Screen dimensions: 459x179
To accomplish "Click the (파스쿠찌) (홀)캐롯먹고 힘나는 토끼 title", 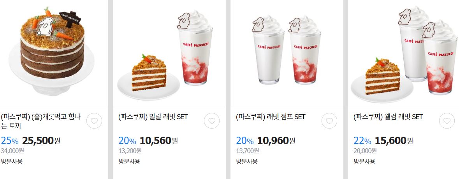I will click(x=41, y=121).
